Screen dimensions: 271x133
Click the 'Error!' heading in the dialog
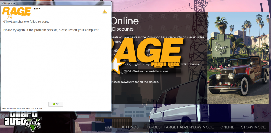click(x=37, y=9)
